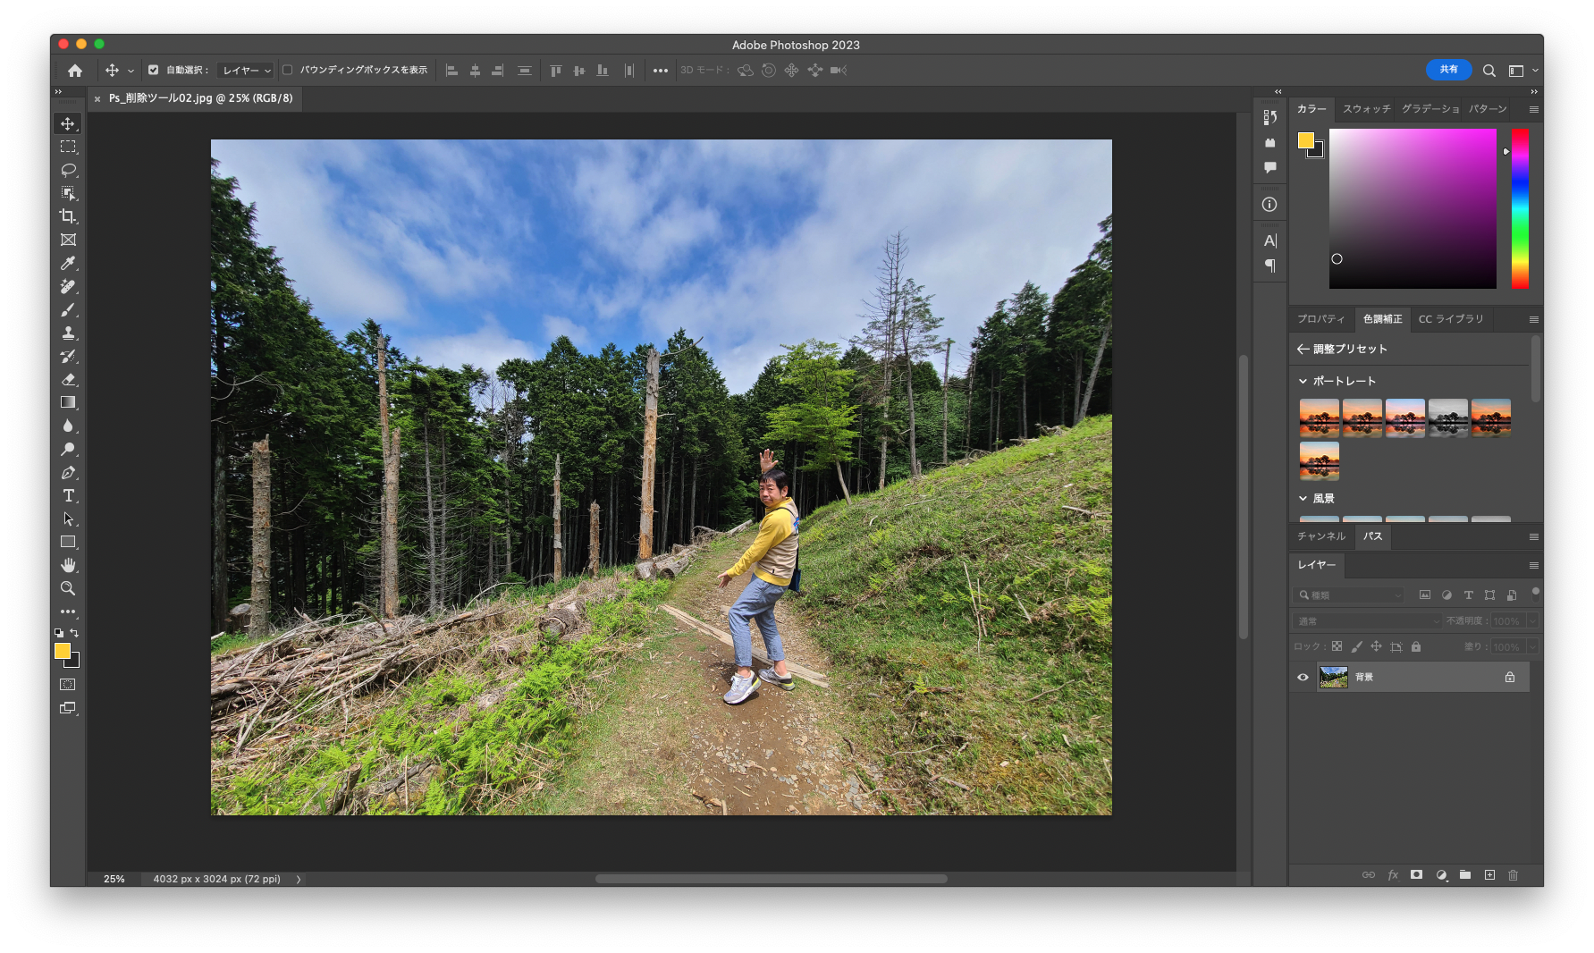
Task: Select the Spot Healing Brush tool
Action: tap(68, 286)
